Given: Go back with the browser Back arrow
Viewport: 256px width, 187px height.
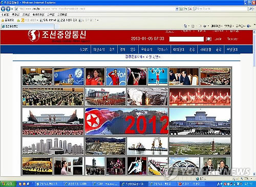Looking at the screenshot, I should tap(3, 9).
